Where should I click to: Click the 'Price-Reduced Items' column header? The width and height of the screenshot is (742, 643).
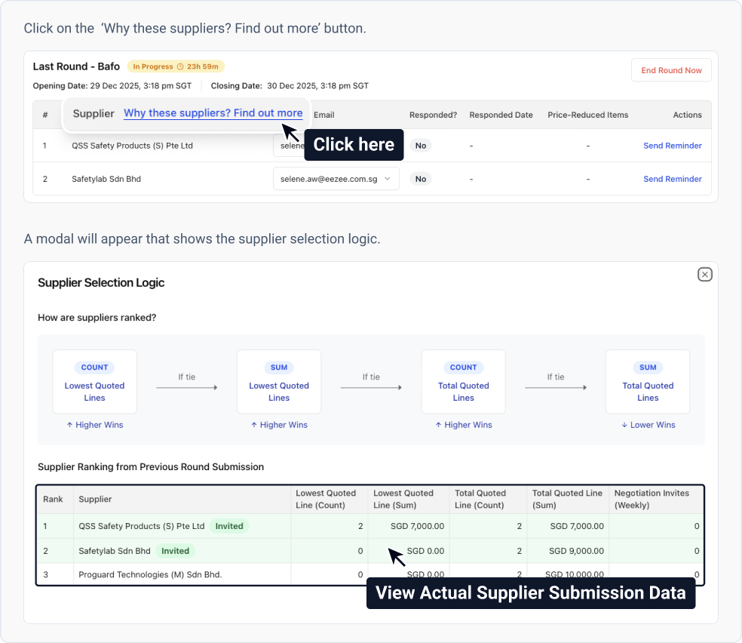click(587, 115)
